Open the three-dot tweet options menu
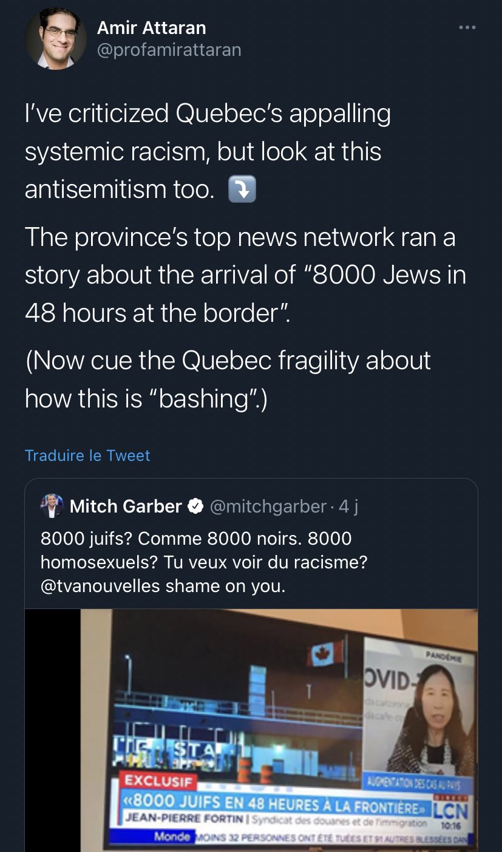502x852 pixels. 467,27
